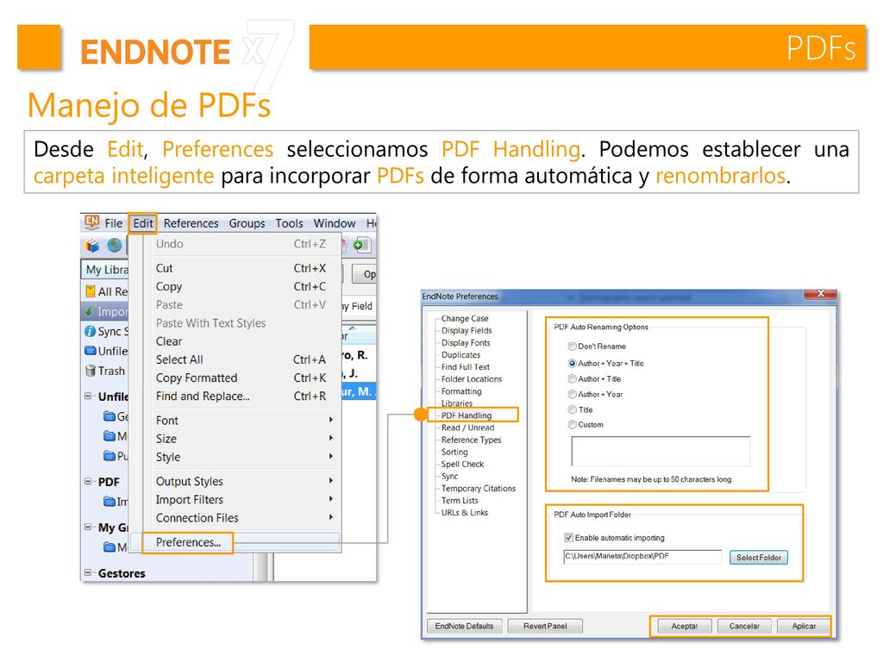
Task: Open the Trash bin icon
Action: coord(90,371)
